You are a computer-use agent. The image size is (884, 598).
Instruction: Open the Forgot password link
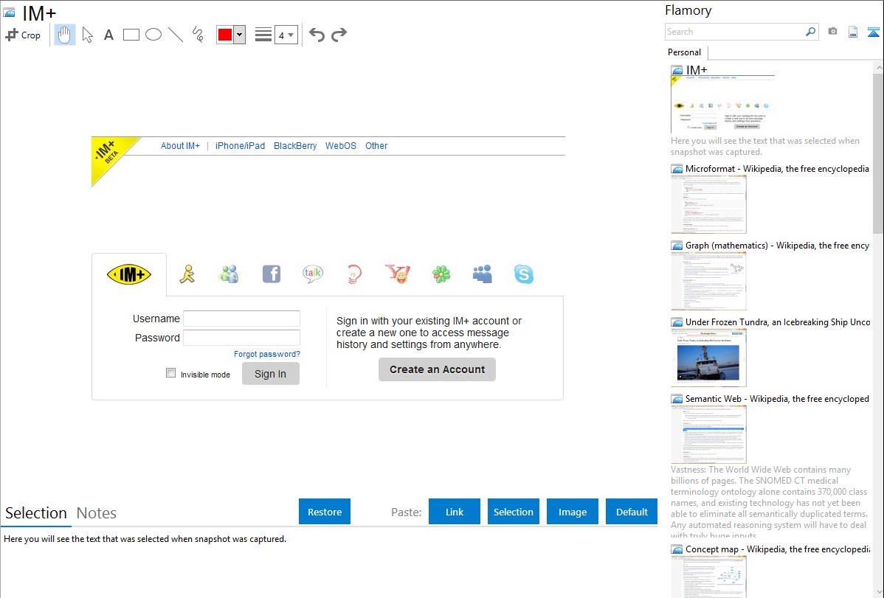[x=267, y=354]
